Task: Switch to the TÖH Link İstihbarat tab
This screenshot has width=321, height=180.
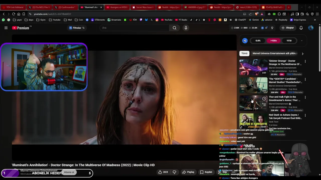Action: pyautogui.click(x=13, y=7)
